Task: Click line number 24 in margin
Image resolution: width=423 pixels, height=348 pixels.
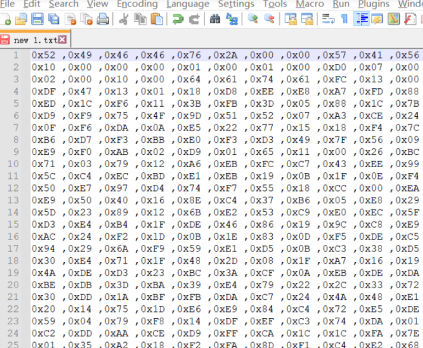Action: 13,333
